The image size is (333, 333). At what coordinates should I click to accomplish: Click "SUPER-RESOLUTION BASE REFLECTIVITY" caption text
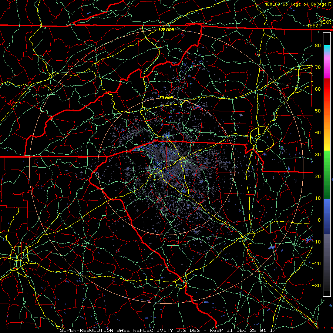[x=117, y=330]
